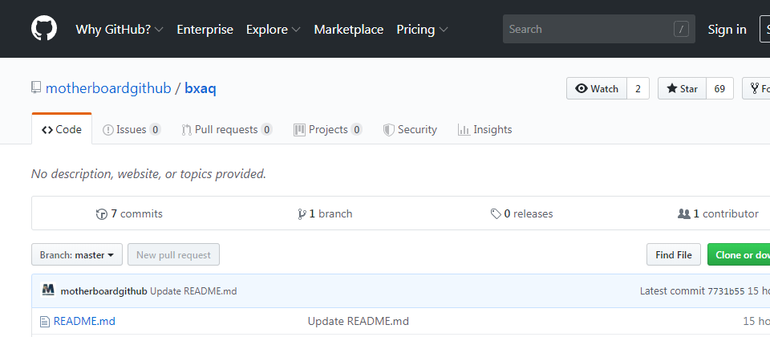Click the Find File button
770x337 pixels.
(673, 254)
